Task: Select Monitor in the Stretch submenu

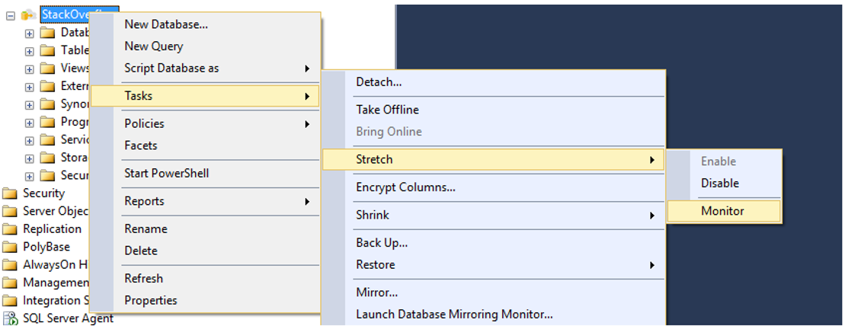Action: pyautogui.click(x=722, y=211)
